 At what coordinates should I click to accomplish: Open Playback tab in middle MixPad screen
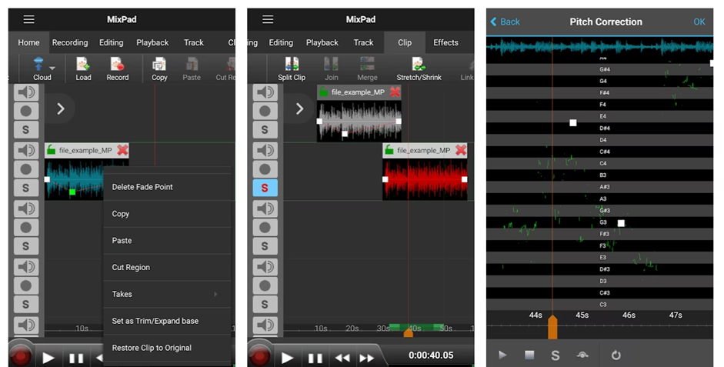[x=322, y=42]
